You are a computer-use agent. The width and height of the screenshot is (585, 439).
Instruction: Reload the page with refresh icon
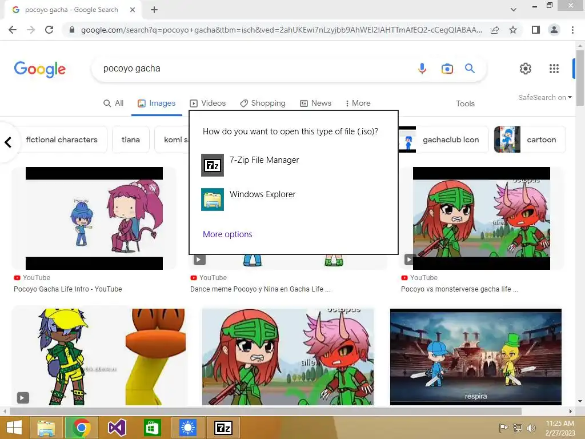click(49, 30)
